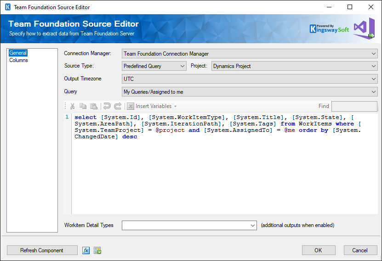Click '(additional outputs when enabled)' text
382x261 pixels.
point(297,225)
